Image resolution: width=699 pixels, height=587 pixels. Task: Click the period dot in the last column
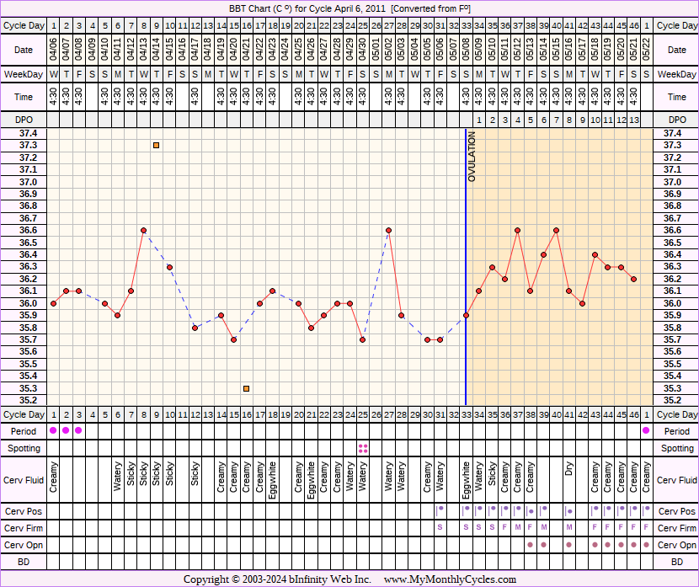pos(646,430)
